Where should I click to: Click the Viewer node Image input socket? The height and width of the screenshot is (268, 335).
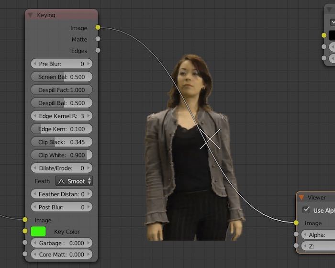tap(297, 223)
